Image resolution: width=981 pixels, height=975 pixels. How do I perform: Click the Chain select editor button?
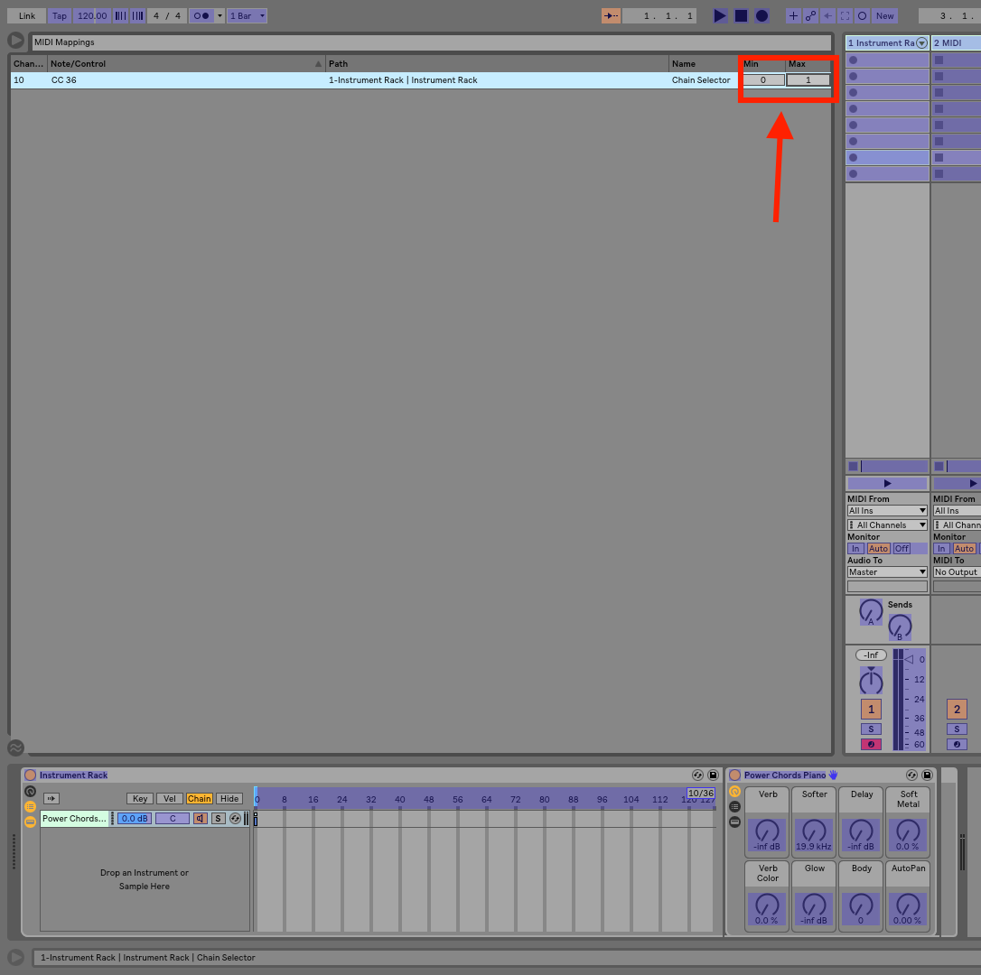(x=199, y=799)
